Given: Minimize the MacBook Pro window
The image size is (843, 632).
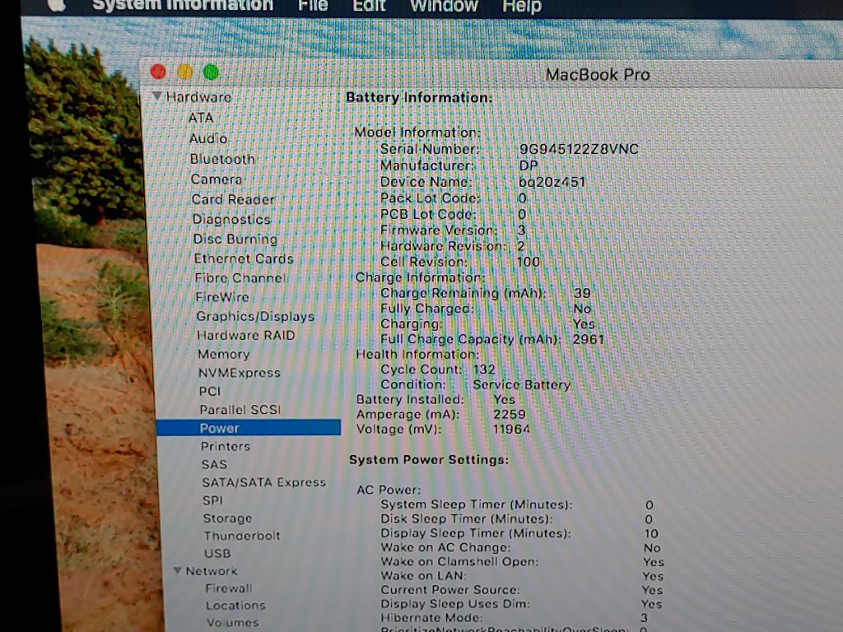Looking at the screenshot, I should click(x=185, y=72).
